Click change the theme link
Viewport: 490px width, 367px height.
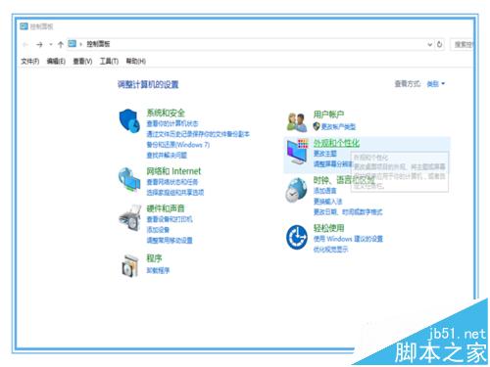[x=324, y=154]
